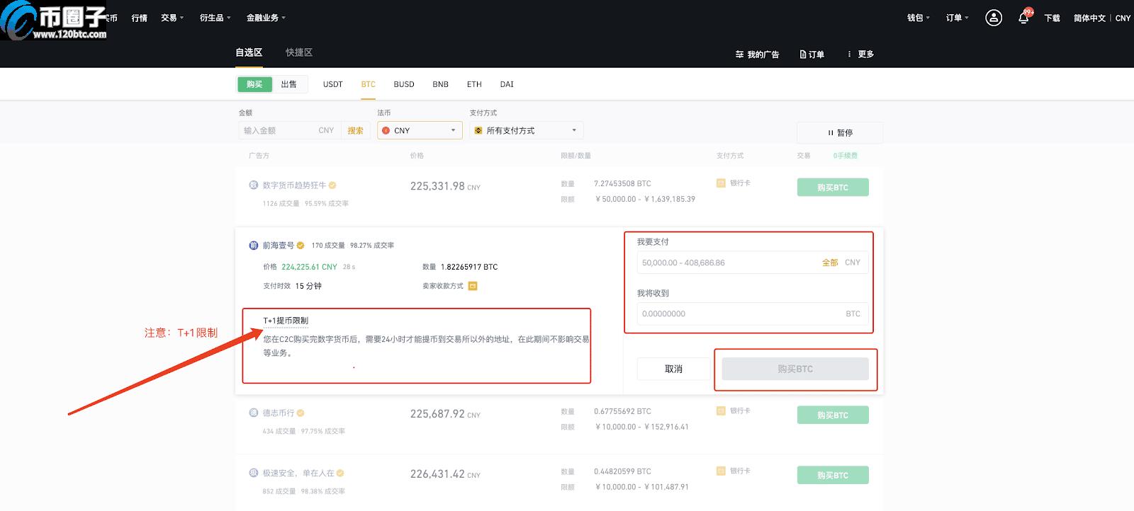Viewport: 1134px width, 511px height.
Task: Click the 我要支付 amount input field
Action: click(x=753, y=263)
